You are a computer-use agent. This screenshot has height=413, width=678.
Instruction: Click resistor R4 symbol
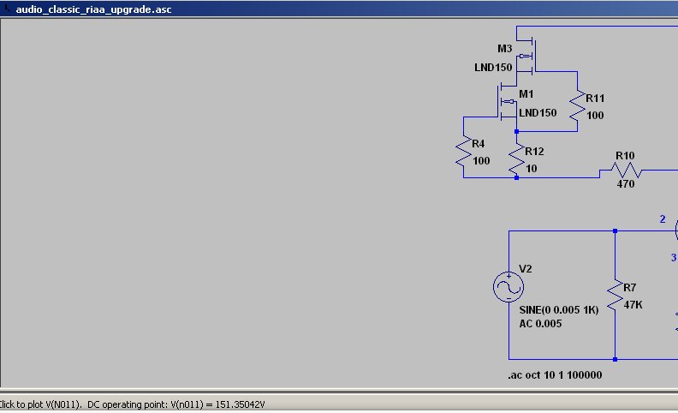[x=463, y=151]
